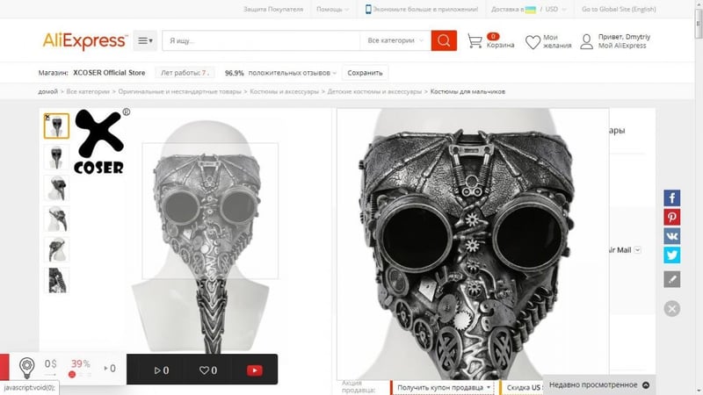Screen dimensions: 703x395
Task: Close the social share sidebar
Action: pyautogui.click(x=671, y=308)
